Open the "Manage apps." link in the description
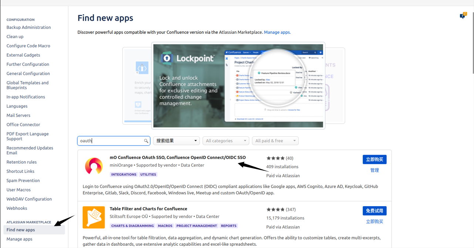474x248 pixels. tap(277, 32)
